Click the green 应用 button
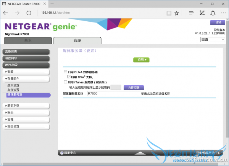 [x=141, y=60]
